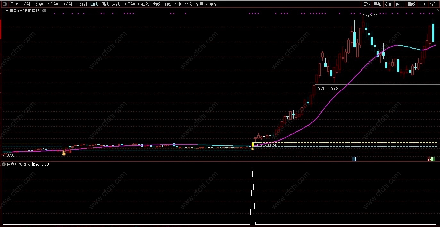The height and width of the screenshot is (227, 440).
Task: Select the 30分钟 period
Action: (67, 4)
